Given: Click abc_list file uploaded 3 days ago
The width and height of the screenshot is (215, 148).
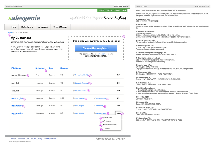Looking at the screenshot, I should pos(15,91).
